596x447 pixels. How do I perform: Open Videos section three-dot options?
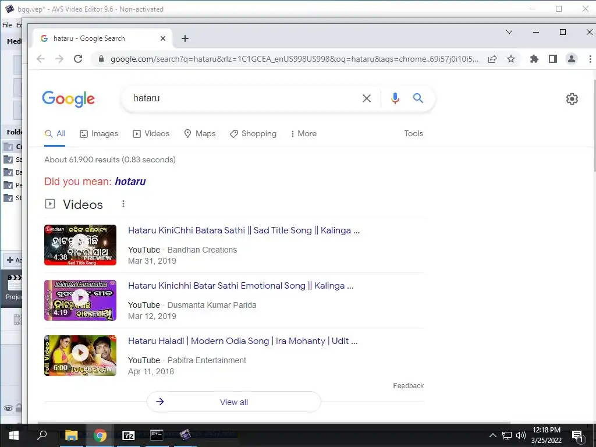pos(123,204)
